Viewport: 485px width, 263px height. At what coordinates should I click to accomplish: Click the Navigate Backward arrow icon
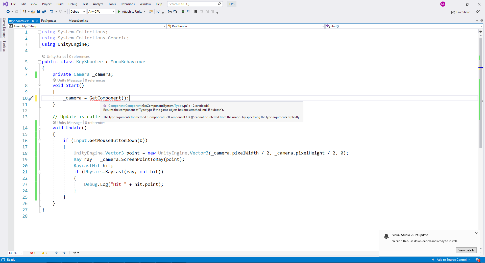8,12
